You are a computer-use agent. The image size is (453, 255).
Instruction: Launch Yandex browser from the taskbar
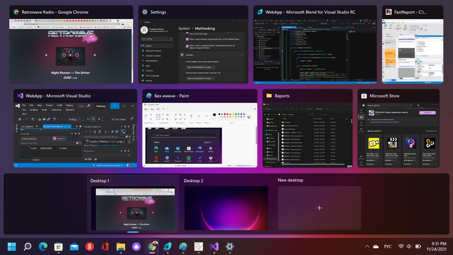coord(90,246)
